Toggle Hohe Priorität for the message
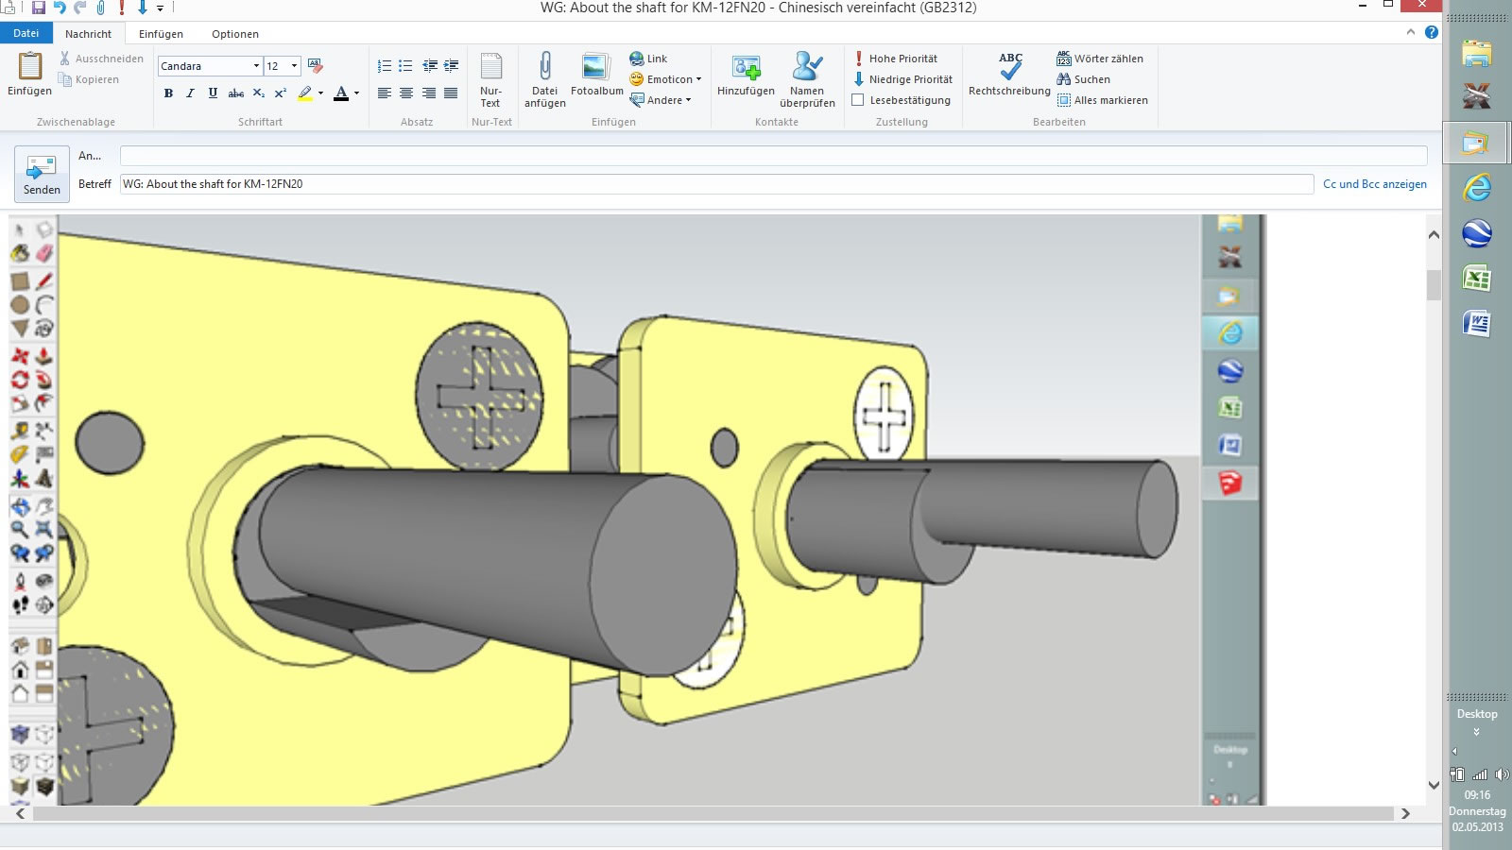This screenshot has height=850, width=1512. (x=896, y=59)
